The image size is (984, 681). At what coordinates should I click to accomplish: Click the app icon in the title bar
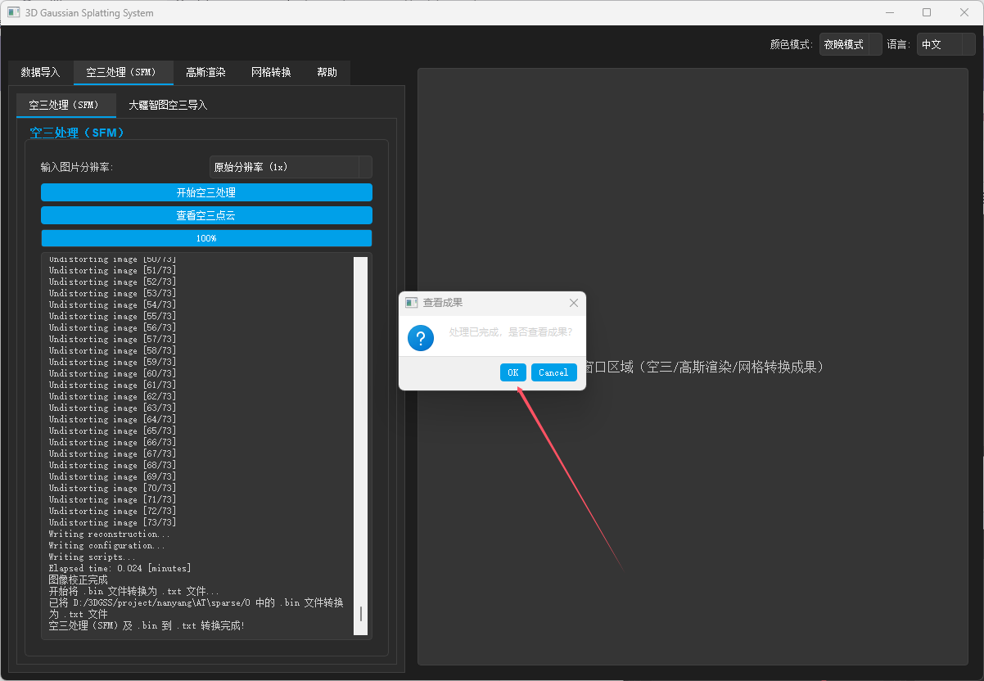(x=13, y=12)
